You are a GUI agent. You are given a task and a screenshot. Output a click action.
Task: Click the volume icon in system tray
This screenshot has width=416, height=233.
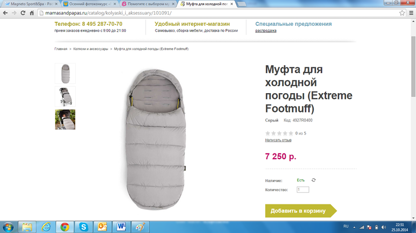(383, 227)
